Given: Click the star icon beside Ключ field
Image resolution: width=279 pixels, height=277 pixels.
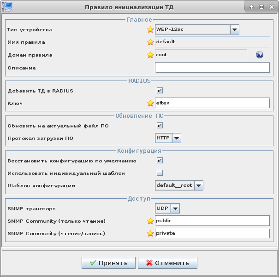Looking at the screenshot, I should [150, 104].
